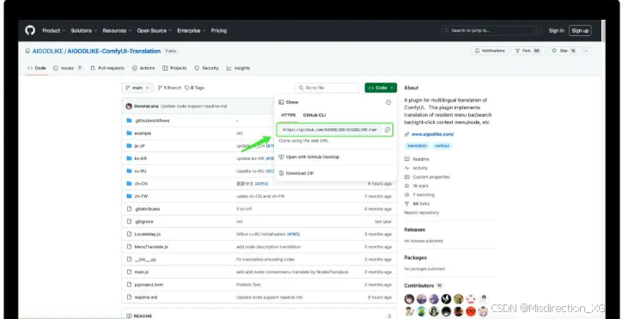Open the Insights tab

tap(239, 68)
